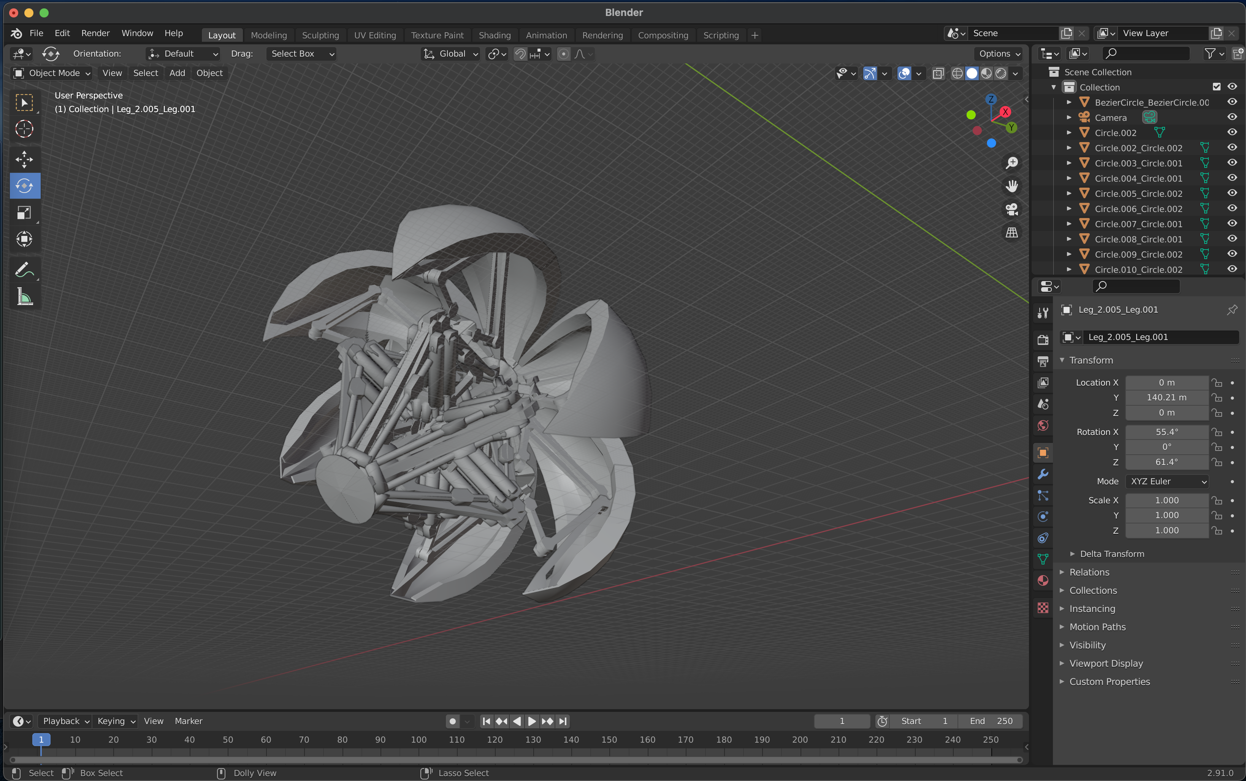Screen dimensions: 1246x781
Task: Open the Object Mode dropdown
Action: [51, 73]
